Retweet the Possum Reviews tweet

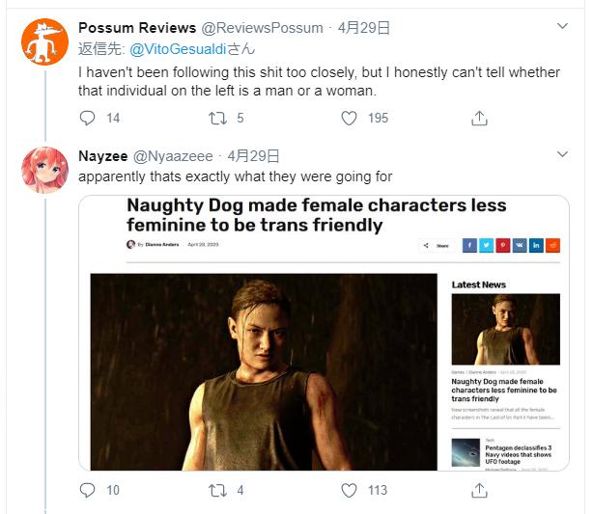(x=219, y=118)
